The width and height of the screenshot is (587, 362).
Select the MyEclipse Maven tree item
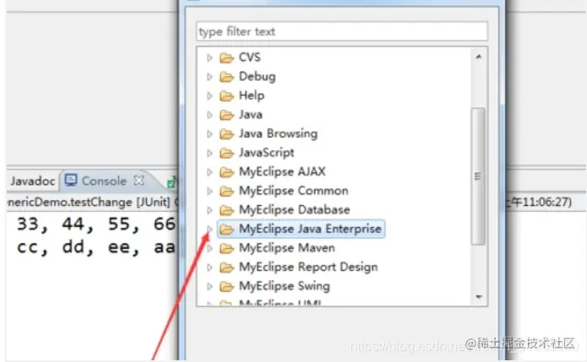click(287, 248)
